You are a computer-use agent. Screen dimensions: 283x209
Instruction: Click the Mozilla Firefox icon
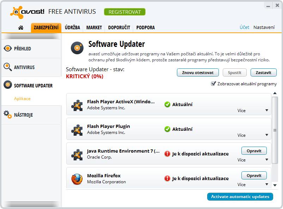pyautogui.click(x=77, y=179)
